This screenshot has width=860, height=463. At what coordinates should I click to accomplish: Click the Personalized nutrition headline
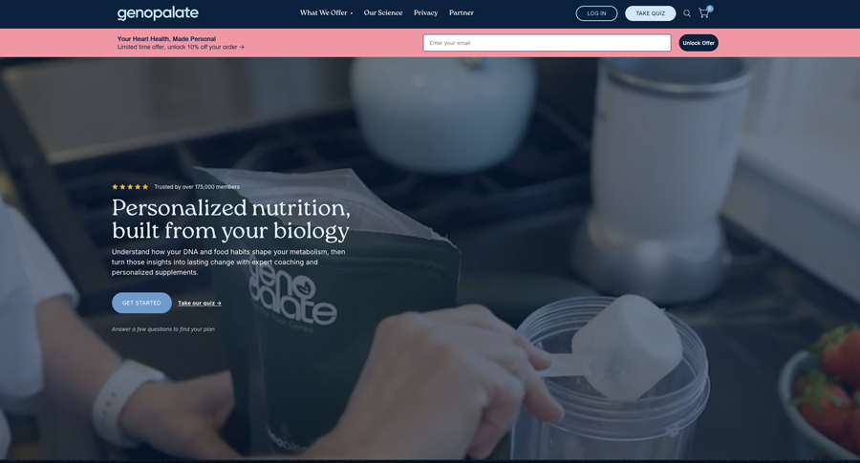tap(231, 220)
